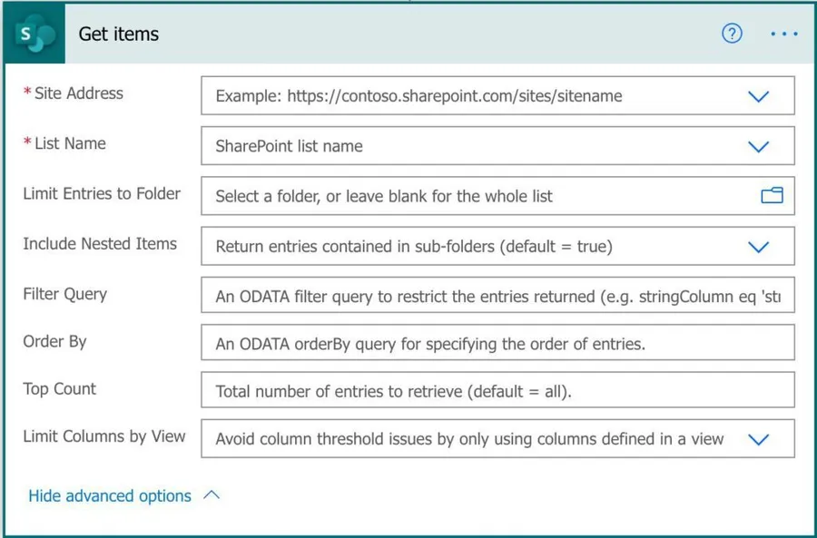Viewport: 817px width, 538px height.
Task: Collapse advanced options using the chevron
Action: [x=212, y=495]
